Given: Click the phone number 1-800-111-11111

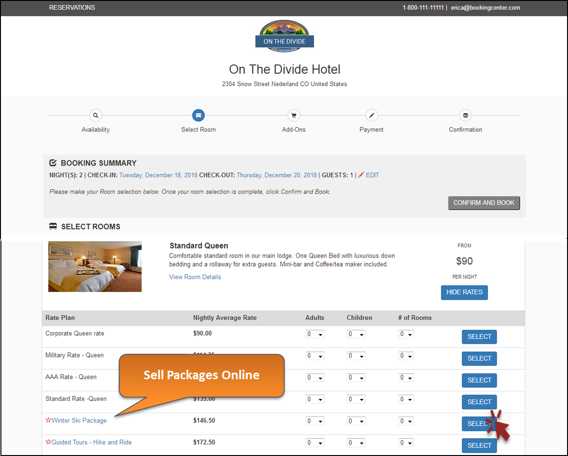Looking at the screenshot, I should (423, 8).
